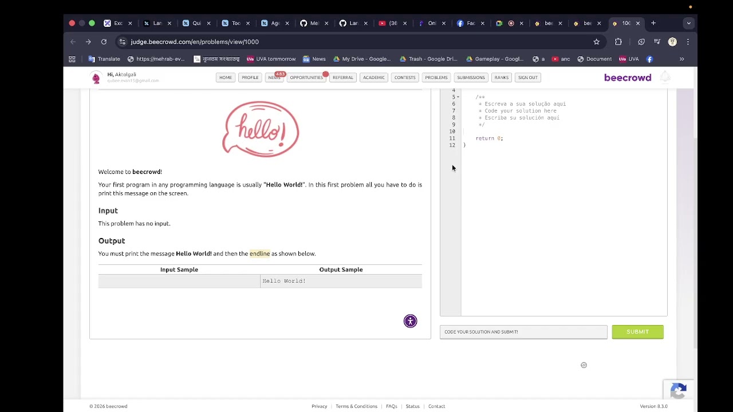Click the reCAPTCHA badge
The height and width of the screenshot is (412, 733).
point(679,391)
